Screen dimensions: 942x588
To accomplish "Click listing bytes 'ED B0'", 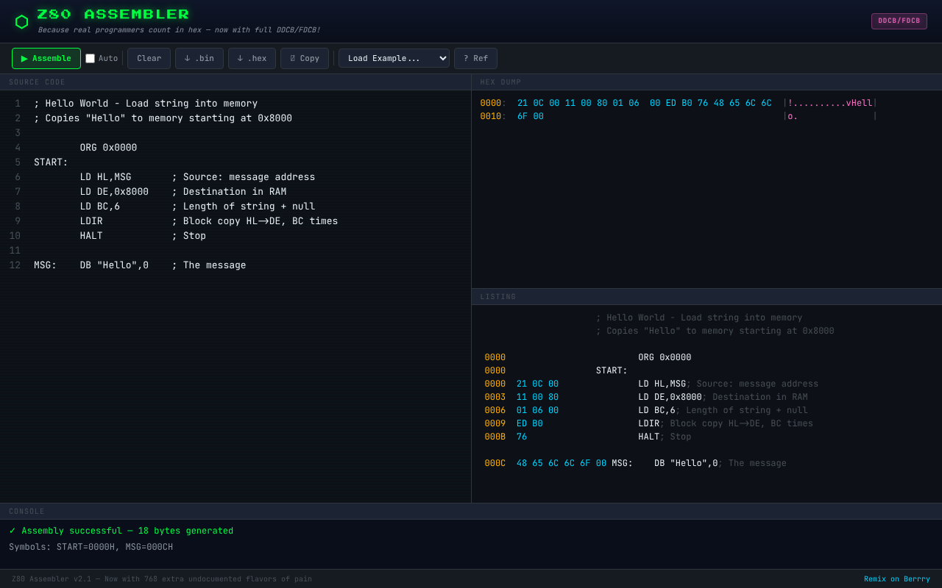I will (x=530, y=423).
